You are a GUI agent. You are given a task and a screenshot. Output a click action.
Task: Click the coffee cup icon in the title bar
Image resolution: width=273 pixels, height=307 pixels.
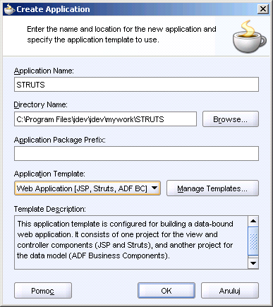click(9, 9)
